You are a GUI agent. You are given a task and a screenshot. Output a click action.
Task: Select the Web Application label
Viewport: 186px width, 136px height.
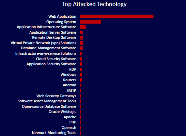(x=62, y=16)
